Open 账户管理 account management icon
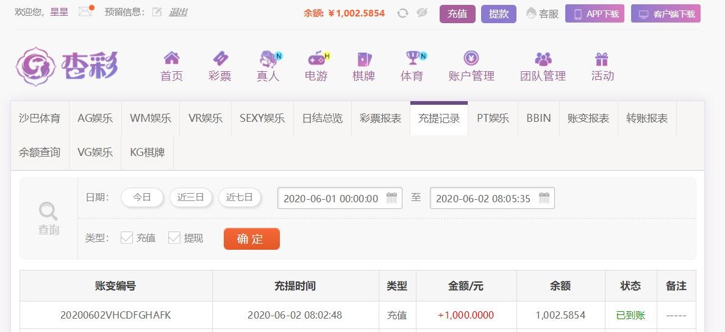The height and width of the screenshot is (332, 725). 471,58
